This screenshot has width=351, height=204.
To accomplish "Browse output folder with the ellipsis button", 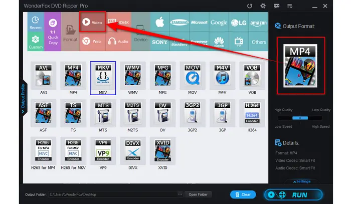I will point(180,194).
